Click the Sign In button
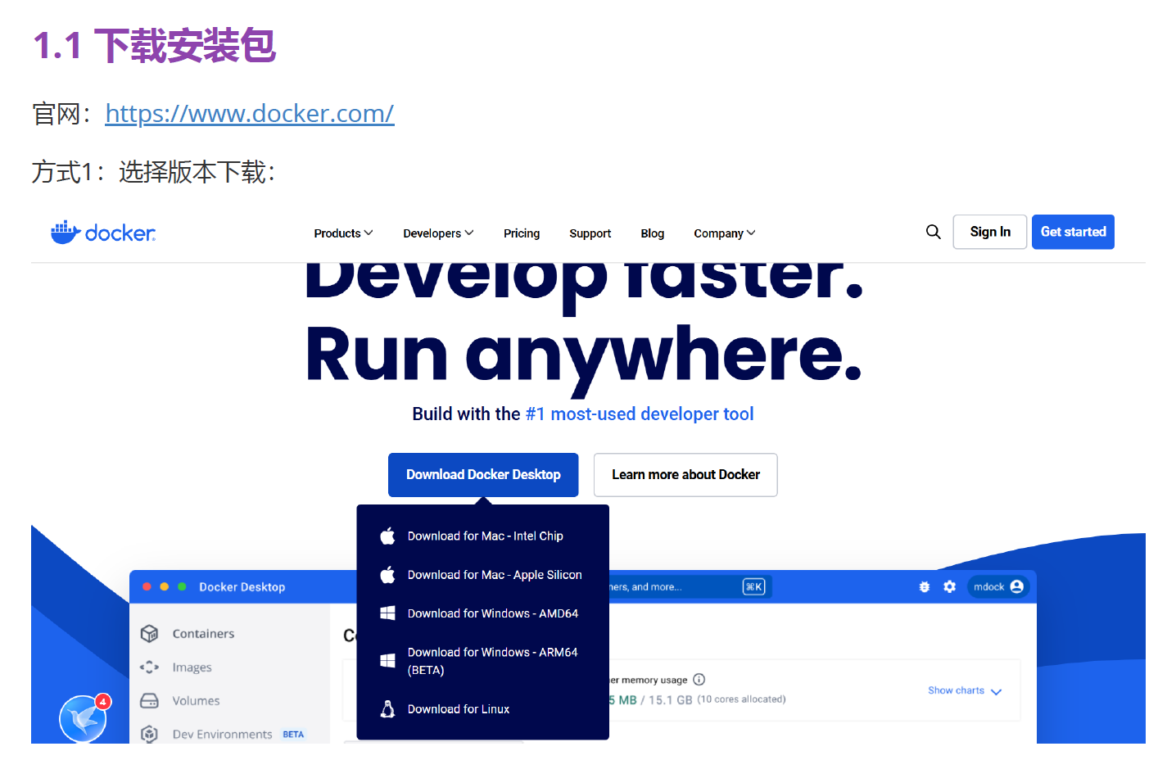 click(990, 232)
